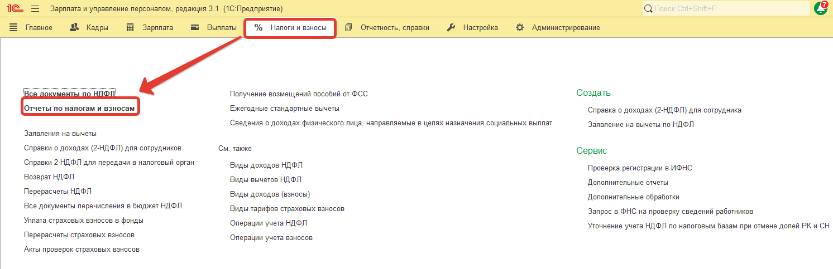Open the hamburger main menu icon
Viewport: 833px width, 269px height.
(35, 9)
